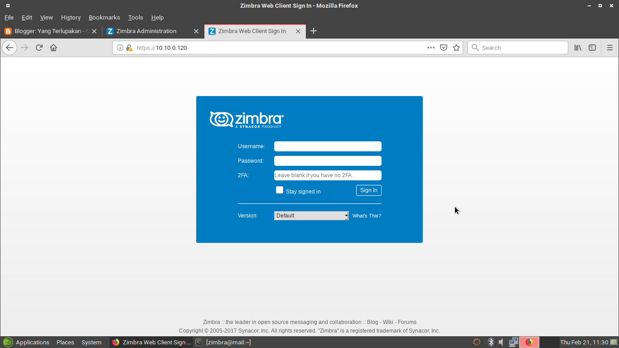Bookmark this page with star icon
Viewport: 619px width, 348px height.
(x=456, y=48)
